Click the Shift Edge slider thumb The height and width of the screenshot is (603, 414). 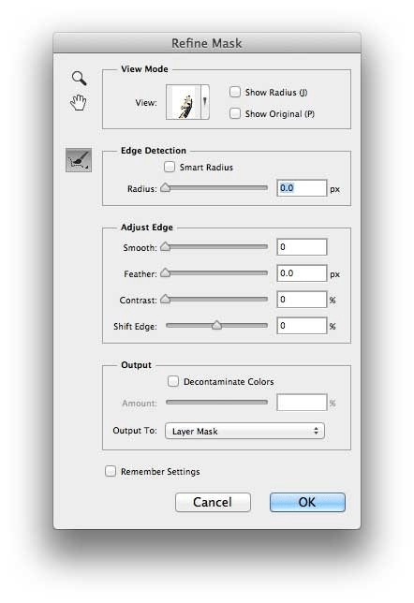[x=216, y=325]
